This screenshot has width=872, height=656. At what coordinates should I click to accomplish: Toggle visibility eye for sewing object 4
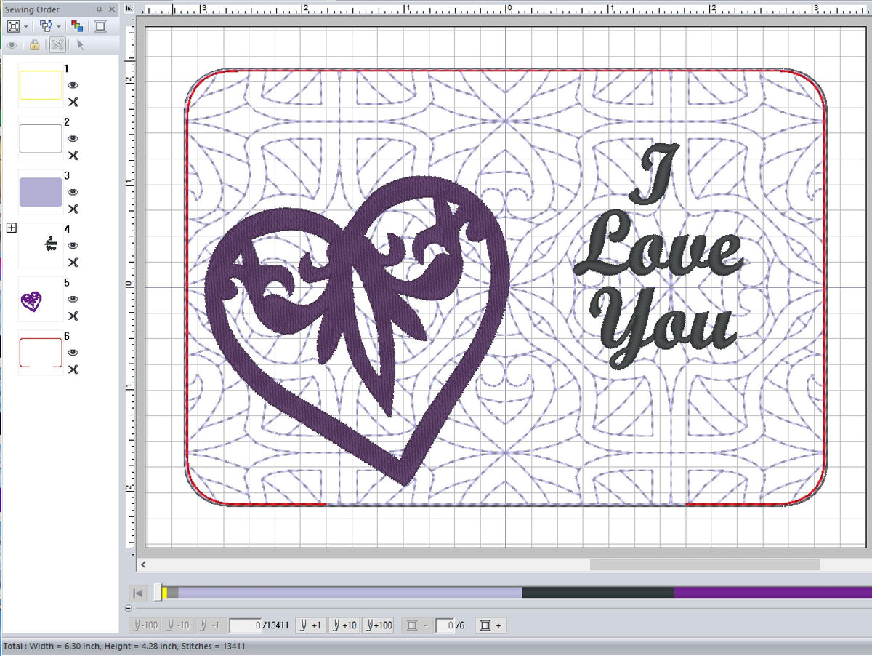73,246
